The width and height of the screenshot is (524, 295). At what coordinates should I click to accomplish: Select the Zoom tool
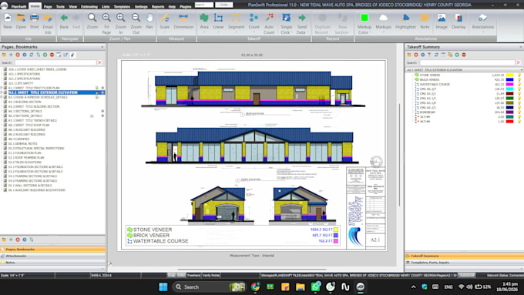click(x=92, y=21)
